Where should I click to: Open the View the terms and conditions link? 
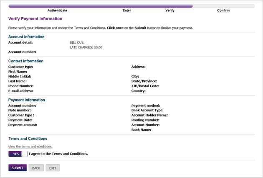tap(30, 147)
